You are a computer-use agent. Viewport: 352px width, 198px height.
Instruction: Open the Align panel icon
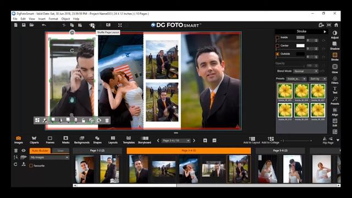(x=335, y=112)
